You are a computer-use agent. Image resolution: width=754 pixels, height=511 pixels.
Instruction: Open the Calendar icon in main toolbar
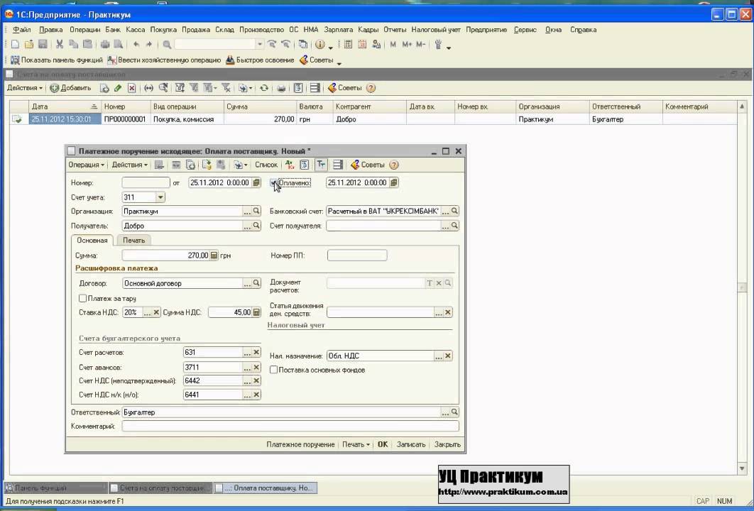tap(362, 45)
